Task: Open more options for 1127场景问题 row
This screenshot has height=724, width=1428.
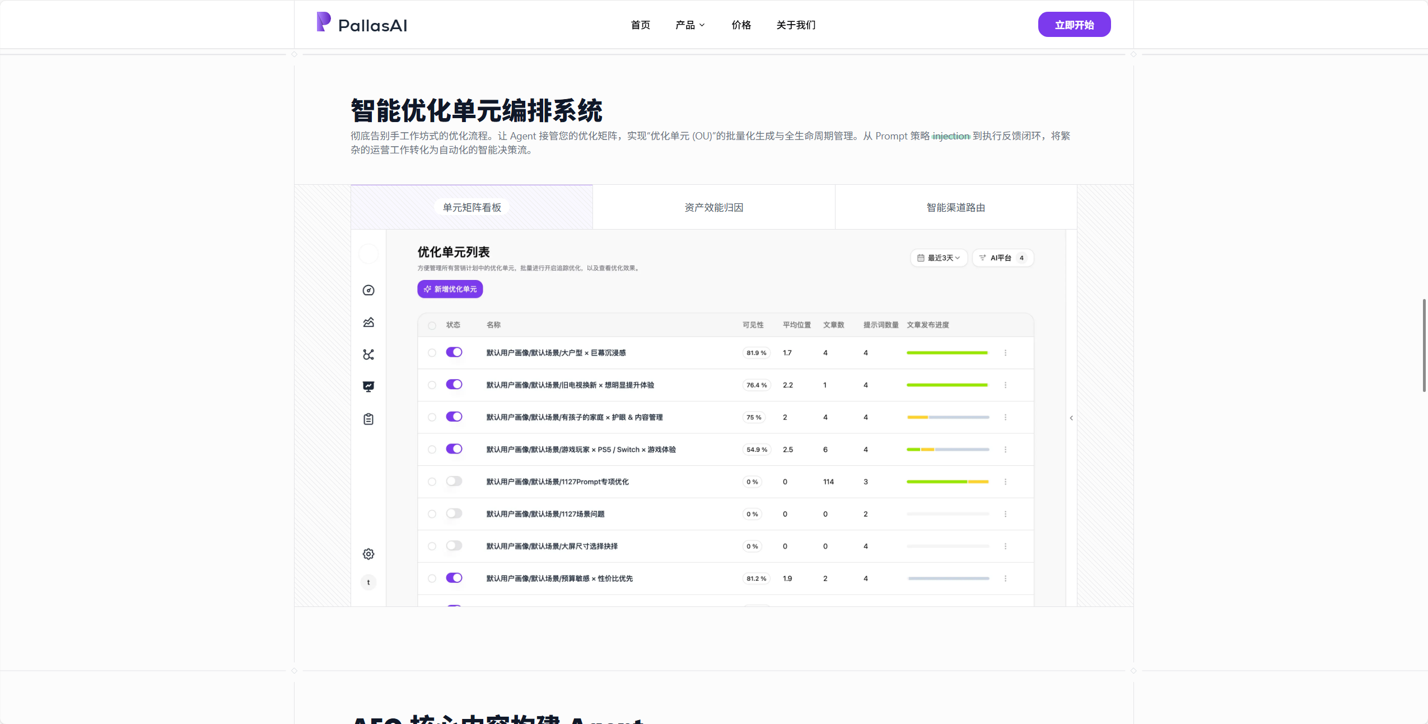Action: click(x=1005, y=514)
